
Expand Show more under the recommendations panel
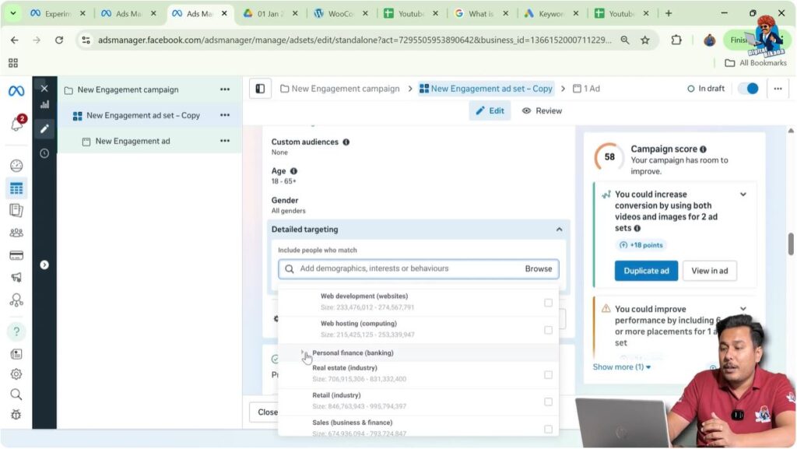coord(621,367)
